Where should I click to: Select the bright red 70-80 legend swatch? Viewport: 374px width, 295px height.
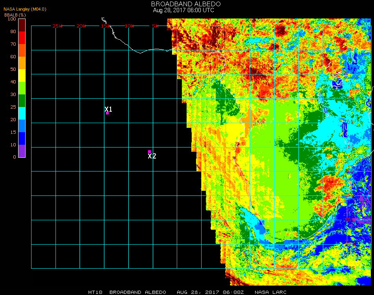click(22, 38)
